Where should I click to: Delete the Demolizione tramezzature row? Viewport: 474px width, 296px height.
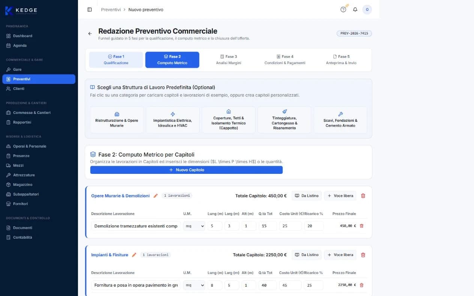click(x=361, y=226)
